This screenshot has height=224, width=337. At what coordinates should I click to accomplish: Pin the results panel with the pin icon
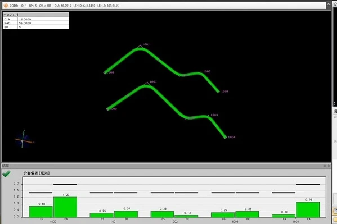pos(325,166)
